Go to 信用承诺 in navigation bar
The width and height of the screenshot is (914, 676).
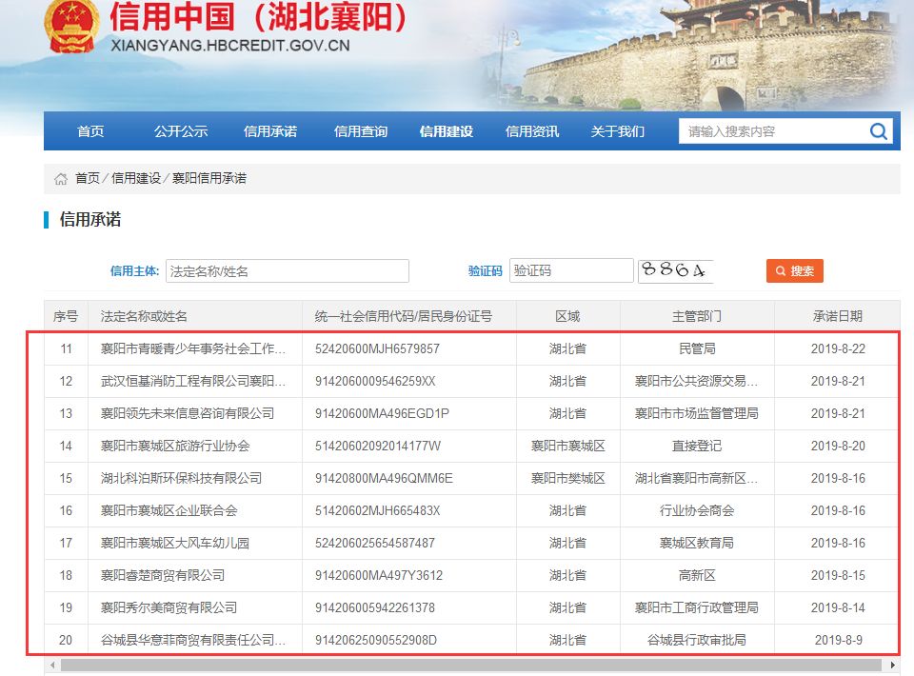point(270,131)
